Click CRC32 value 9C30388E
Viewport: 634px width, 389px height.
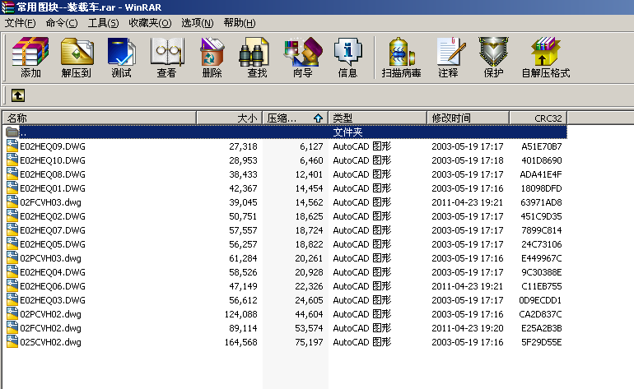coord(542,272)
